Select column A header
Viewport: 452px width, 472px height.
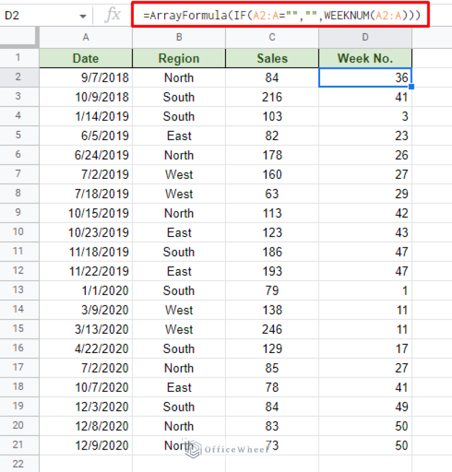tap(86, 37)
